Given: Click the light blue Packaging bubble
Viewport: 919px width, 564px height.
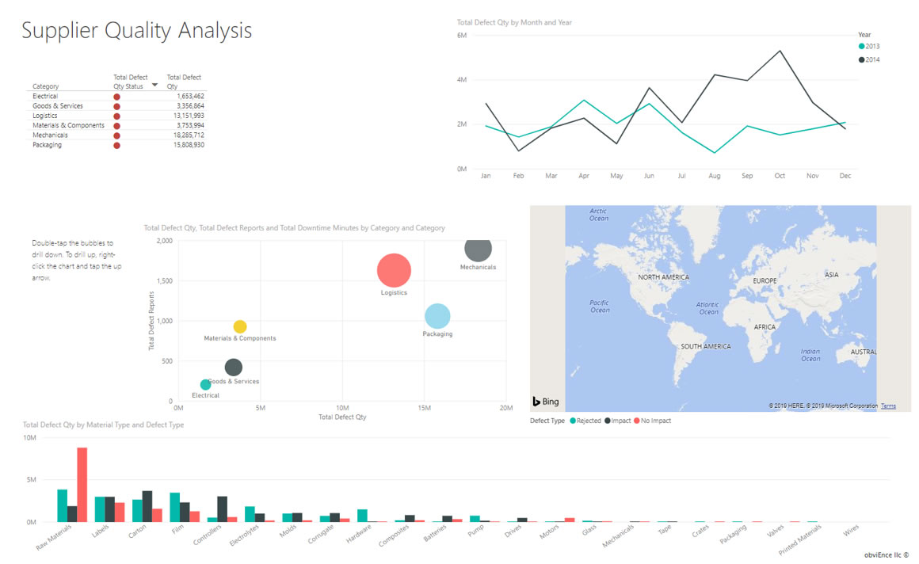Looking at the screenshot, I should [x=437, y=316].
